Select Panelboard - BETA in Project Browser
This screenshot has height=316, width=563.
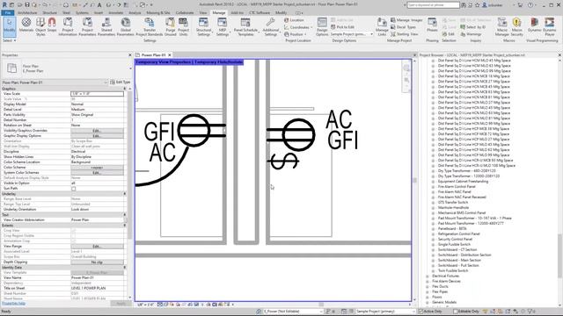coord(452,228)
